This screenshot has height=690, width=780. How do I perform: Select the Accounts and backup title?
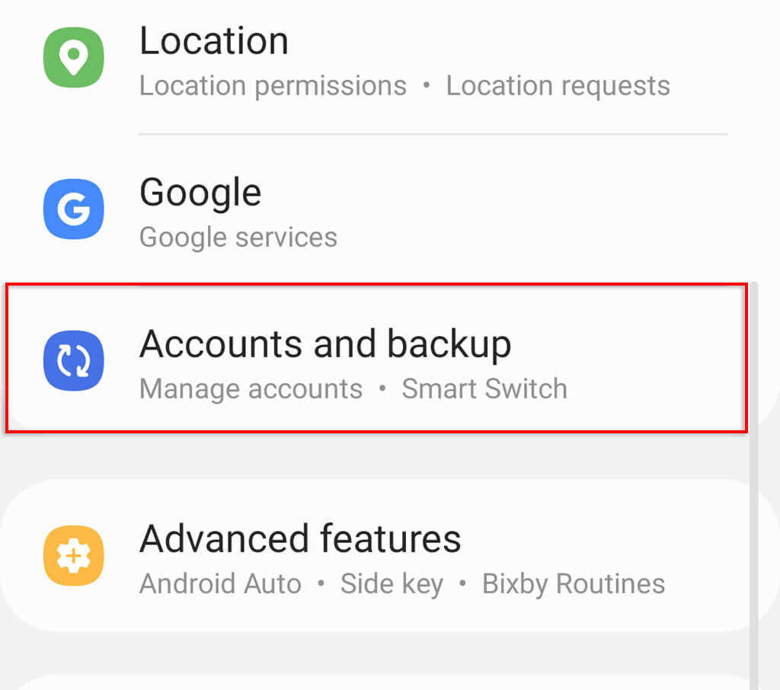point(325,343)
